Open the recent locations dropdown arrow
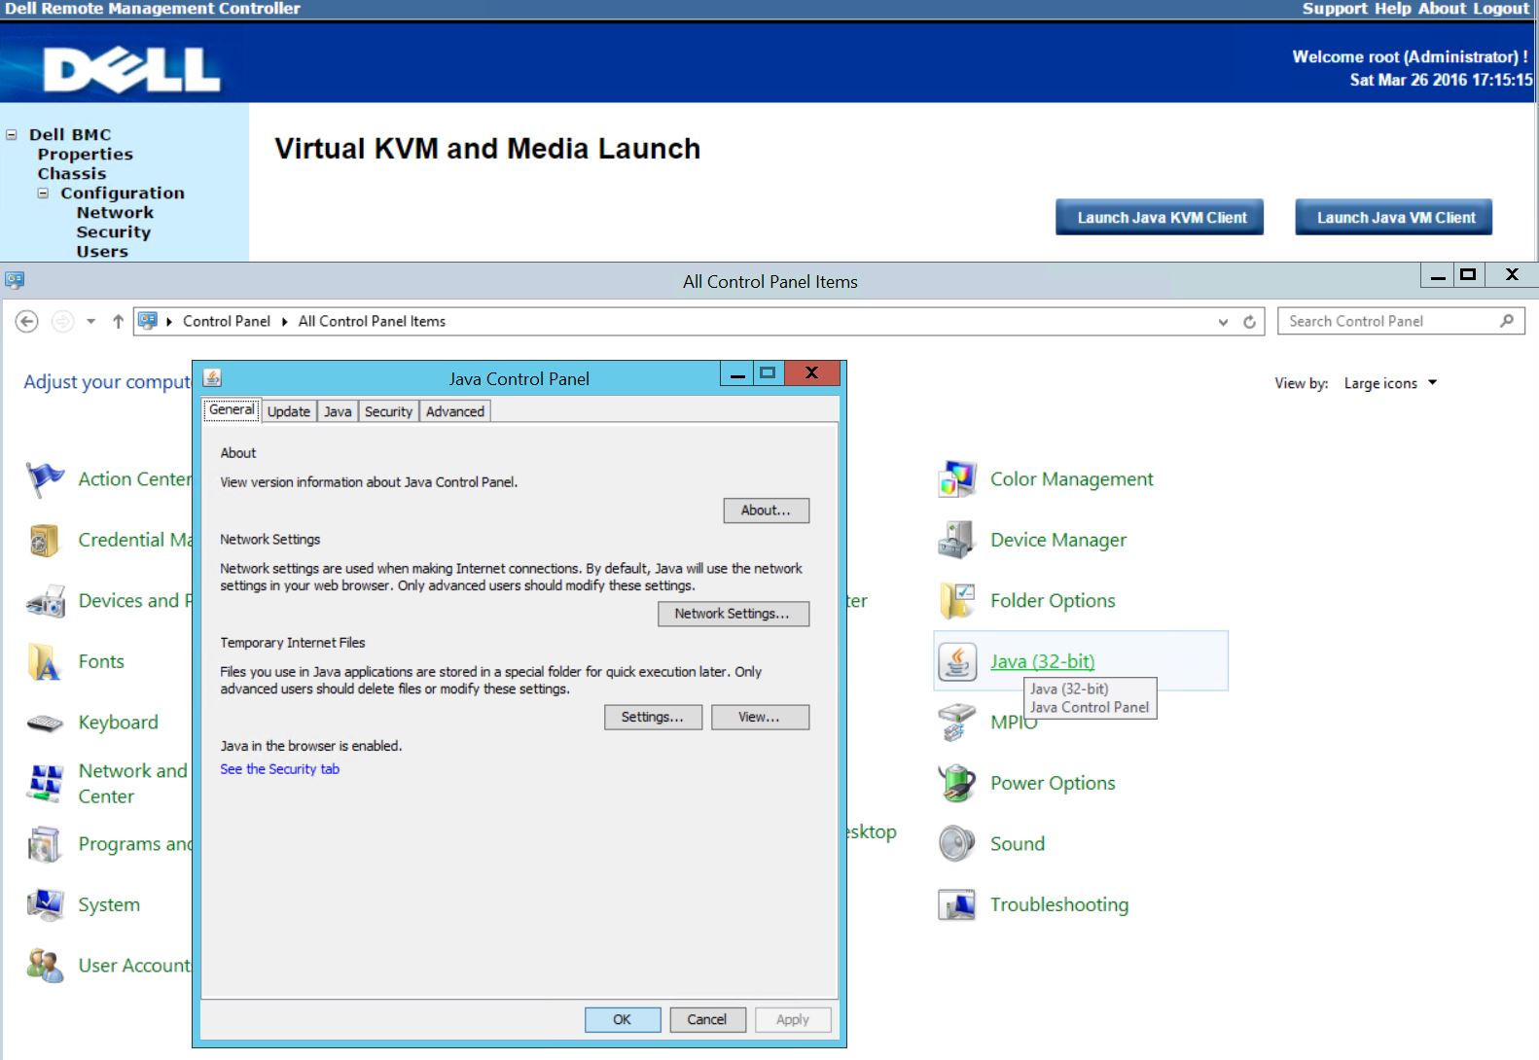Screen dimensions: 1539x1060 [x=90, y=321]
